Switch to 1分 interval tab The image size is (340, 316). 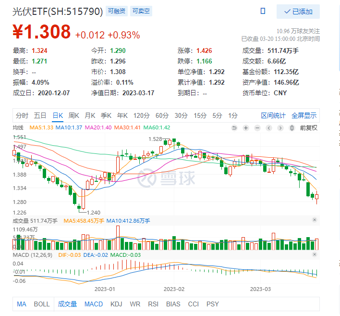[x=233, y=115]
